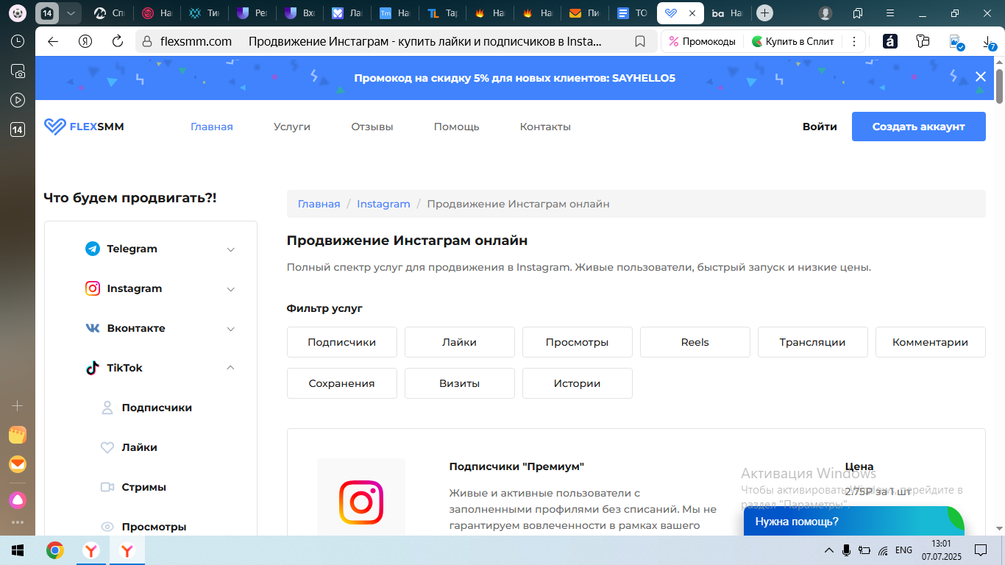This screenshot has height=565, width=1005.
Task: Open the three-dot menu beside Купить в Сплит
Action: click(x=853, y=41)
